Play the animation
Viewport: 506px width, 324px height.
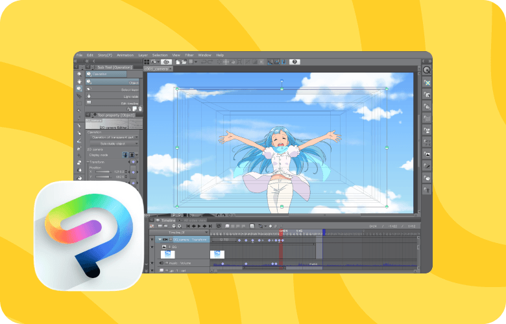(x=199, y=226)
